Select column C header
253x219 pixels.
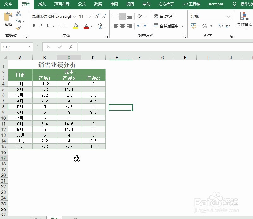[x=69, y=57]
